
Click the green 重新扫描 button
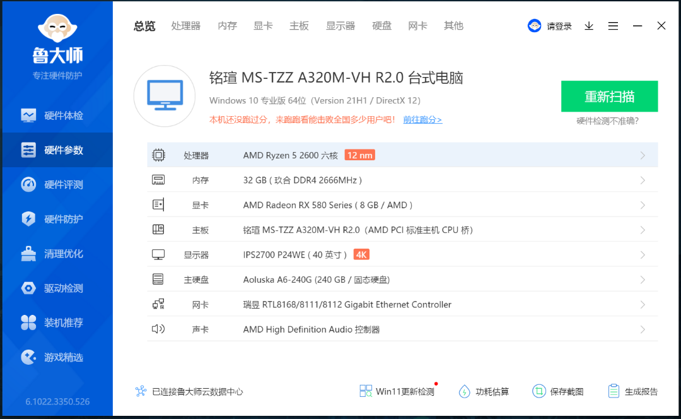coord(609,96)
